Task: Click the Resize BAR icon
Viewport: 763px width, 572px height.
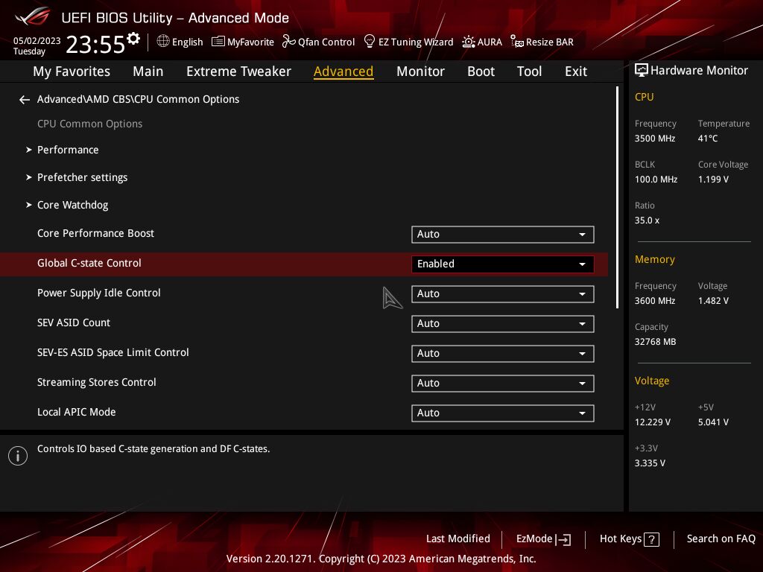Action: tap(517, 42)
